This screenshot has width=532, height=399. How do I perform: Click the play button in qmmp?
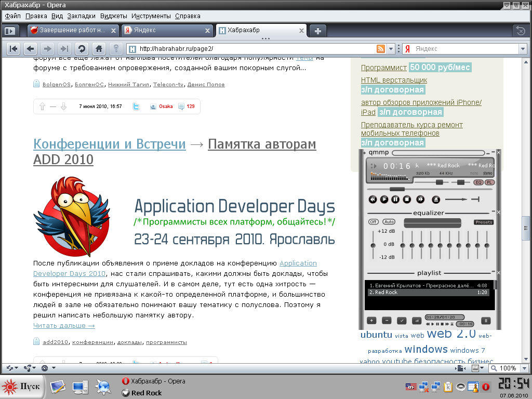click(x=384, y=199)
